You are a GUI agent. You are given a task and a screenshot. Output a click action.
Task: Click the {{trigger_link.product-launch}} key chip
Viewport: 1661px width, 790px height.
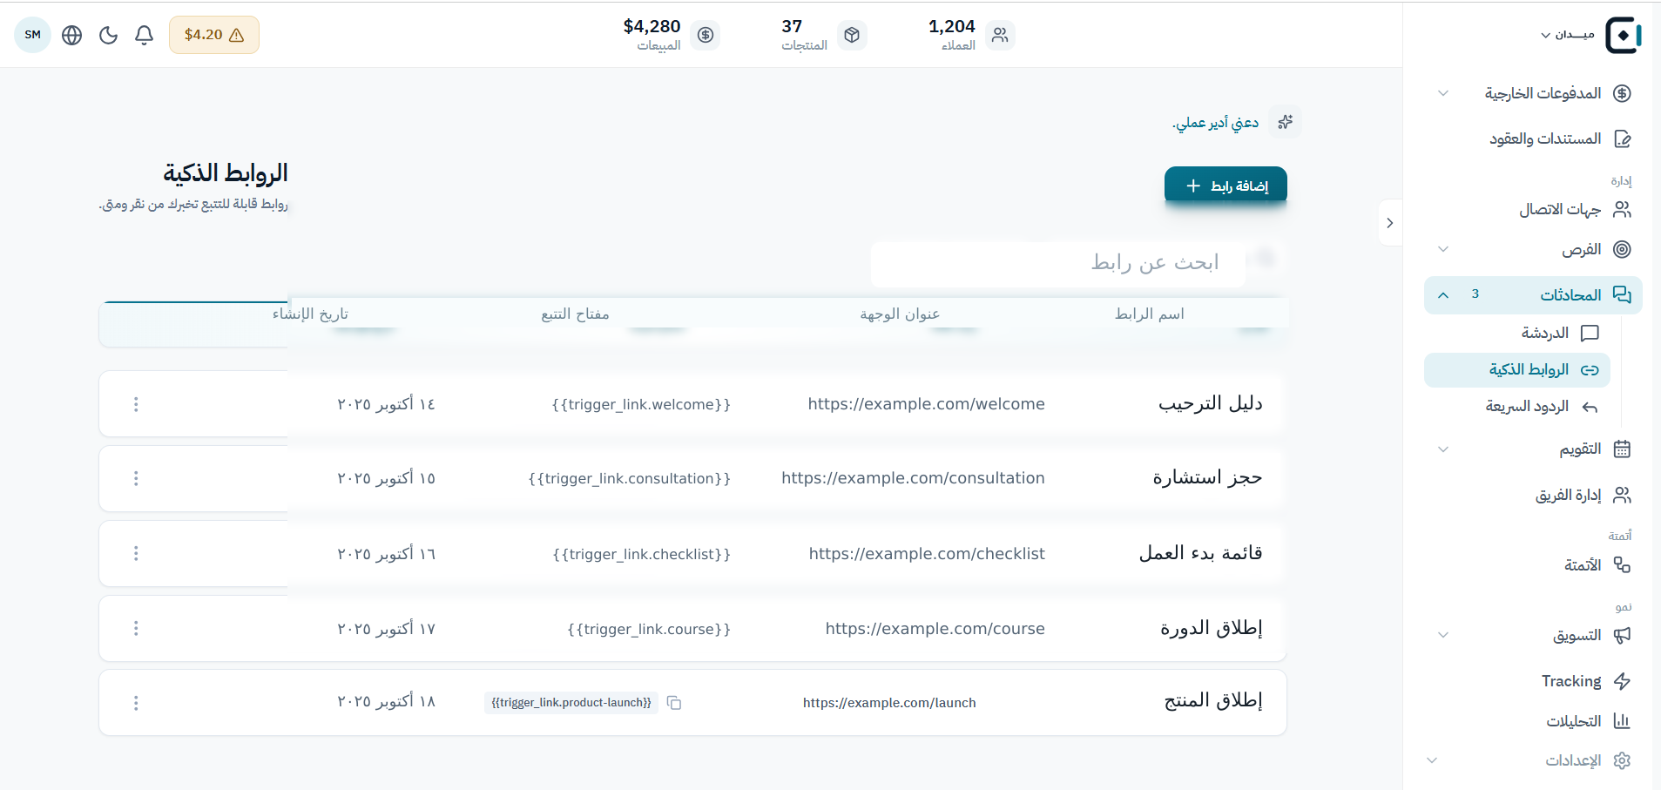tap(571, 703)
